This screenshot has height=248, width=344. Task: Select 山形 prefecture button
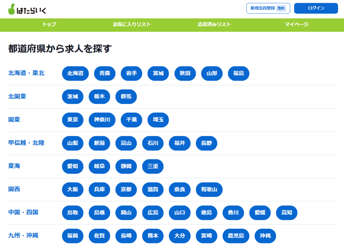pos(212,73)
